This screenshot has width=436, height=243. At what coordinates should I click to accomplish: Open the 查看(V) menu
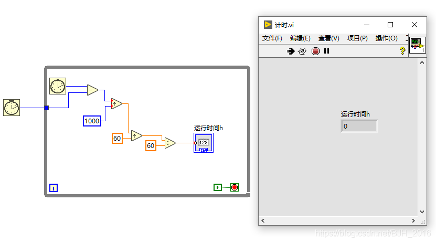click(328, 38)
